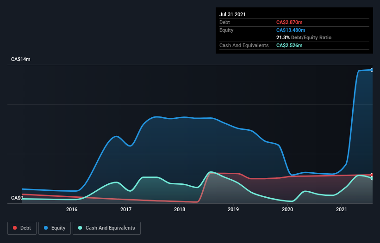Toggle Cash And Equivalents legend button
The width and height of the screenshot is (380, 243).
pyautogui.click(x=106, y=228)
